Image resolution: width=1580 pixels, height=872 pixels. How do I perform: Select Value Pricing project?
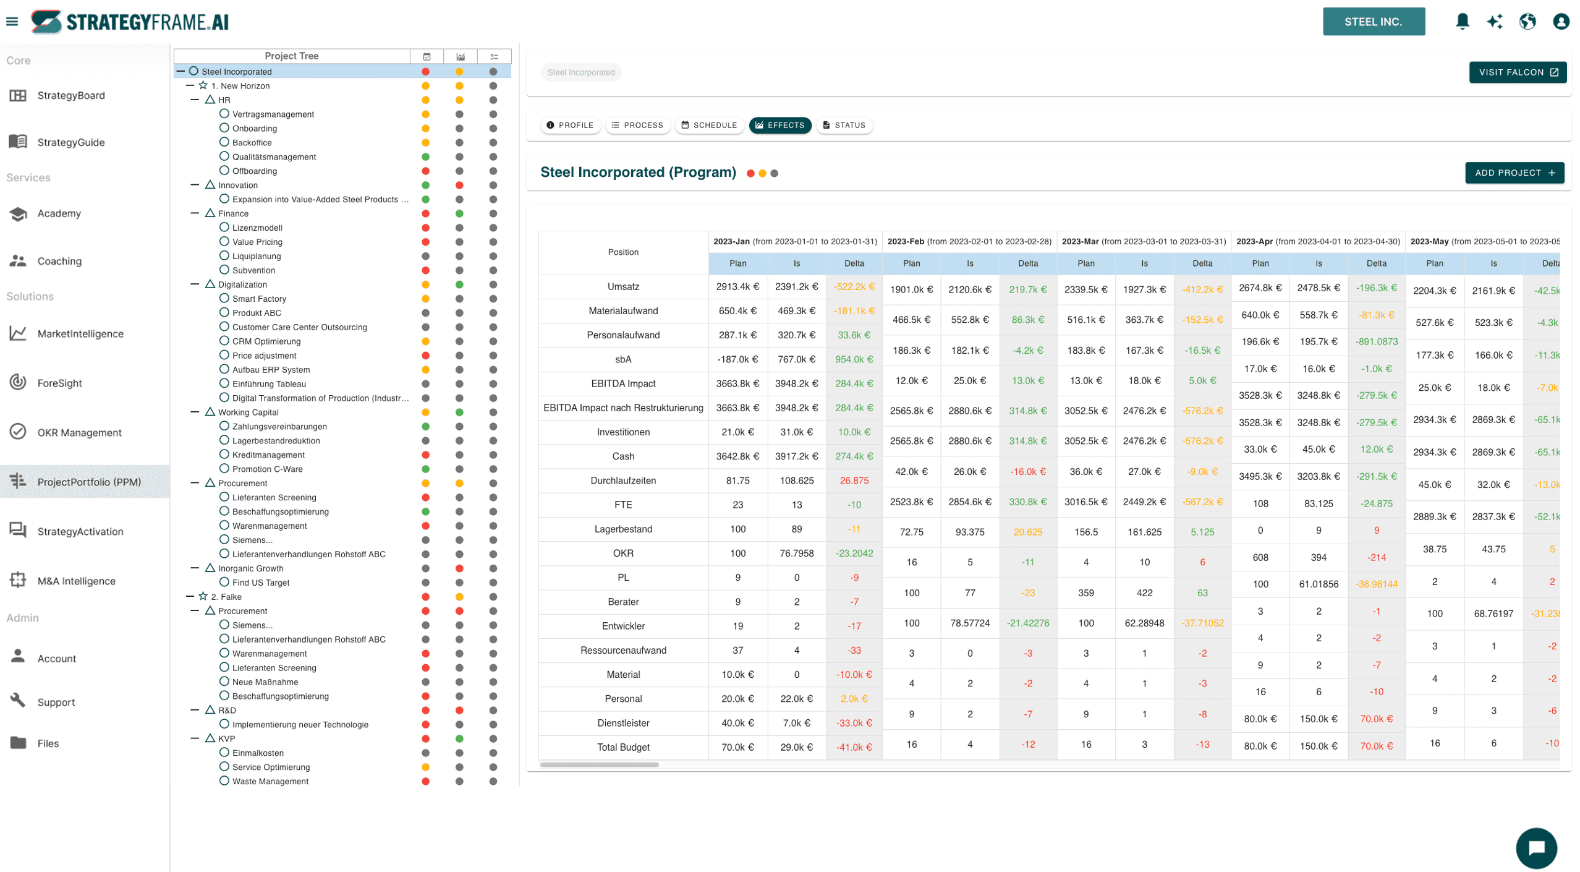click(x=257, y=242)
